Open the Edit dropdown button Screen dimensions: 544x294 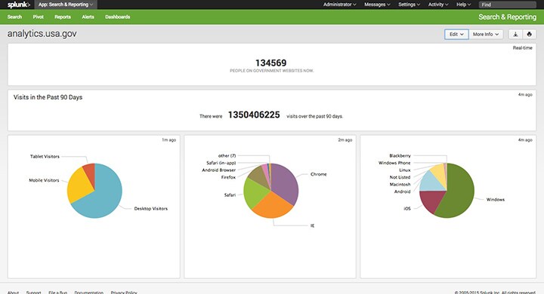456,34
